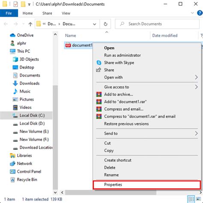Screen dimensions: 203x203
Task: Choose Add to archive... entry
Action: (147, 94)
